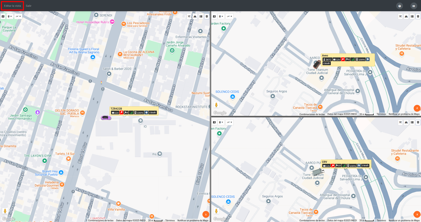421x222 pixels.
Task: Toggle the traffic light icon in the Aveo pane
Action: [418, 16]
